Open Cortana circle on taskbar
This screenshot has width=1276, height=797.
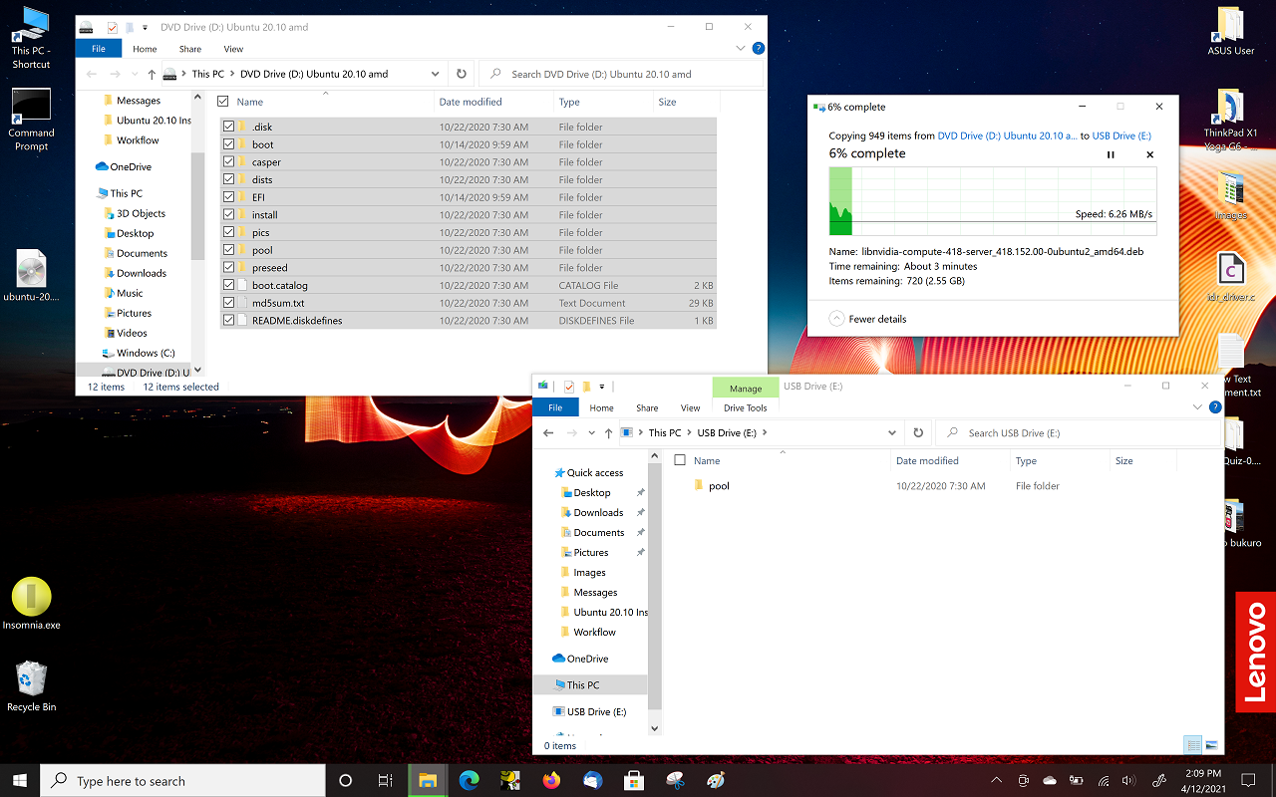[x=346, y=781]
